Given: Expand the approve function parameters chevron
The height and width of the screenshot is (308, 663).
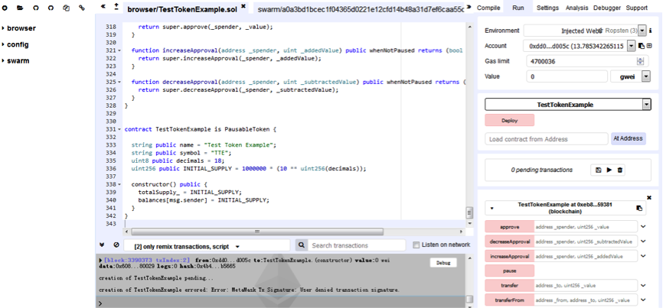Looking at the screenshot, I should [643, 226].
